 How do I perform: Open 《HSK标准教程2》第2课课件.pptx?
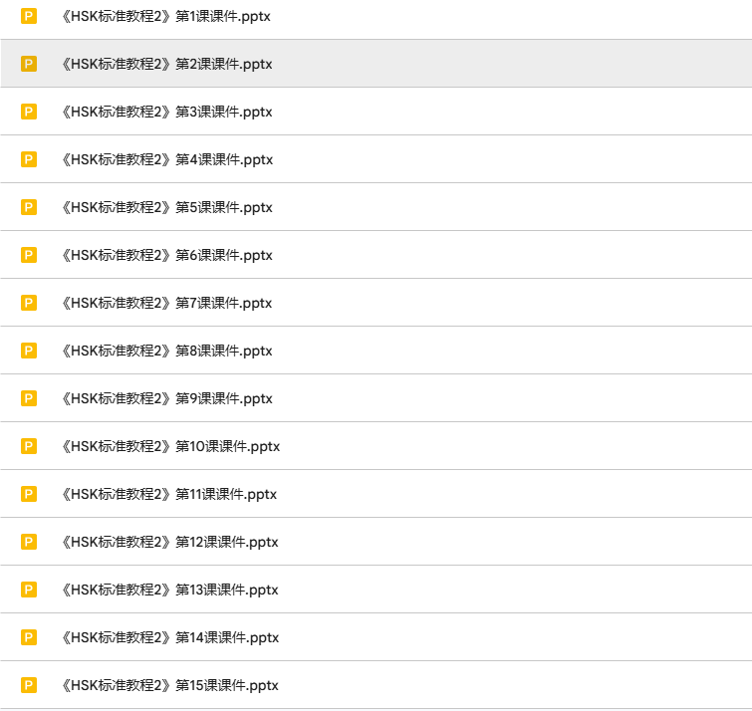(x=166, y=64)
